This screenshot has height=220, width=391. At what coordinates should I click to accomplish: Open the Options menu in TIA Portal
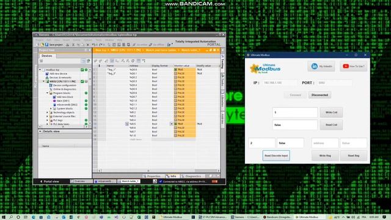coord(88,40)
